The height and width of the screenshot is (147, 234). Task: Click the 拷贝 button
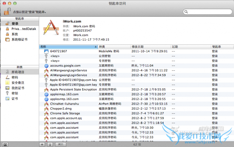coord(61,144)
